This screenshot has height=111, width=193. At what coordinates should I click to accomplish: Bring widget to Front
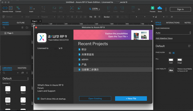54,9
